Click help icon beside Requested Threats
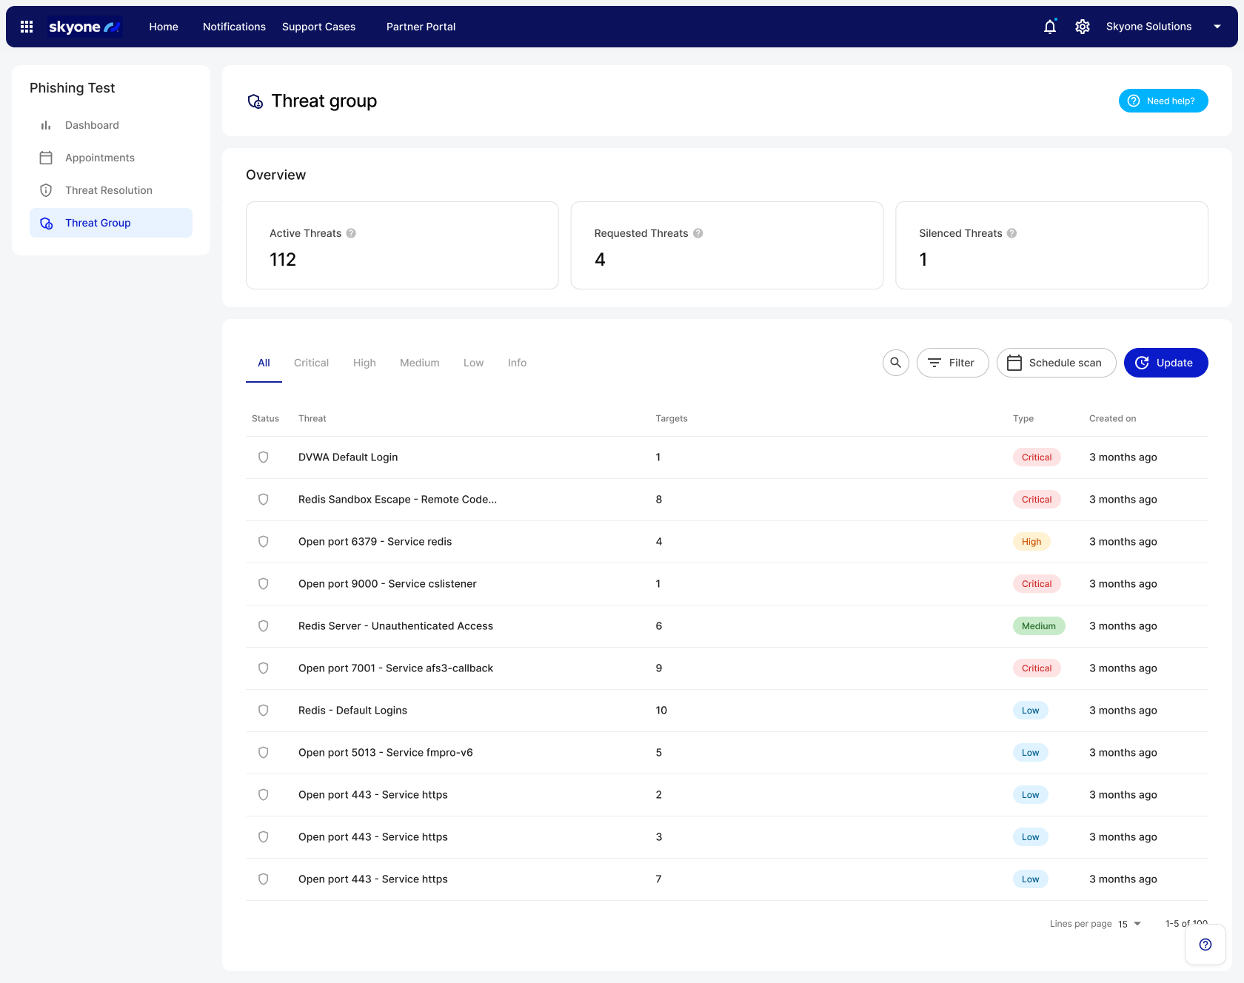Screen dimensions: 1244x983 pos(698,233)
